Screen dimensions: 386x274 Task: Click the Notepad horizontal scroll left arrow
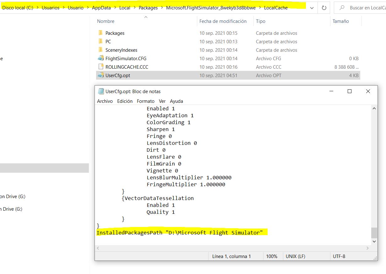[x=98, y=248]
